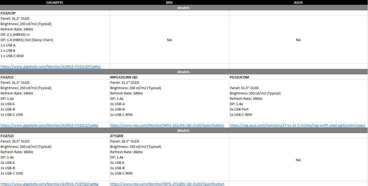Open the ASUS ROG PG32UCDM spec link
The height and width of the screenshot is (186, 368).
coord(297,125)
